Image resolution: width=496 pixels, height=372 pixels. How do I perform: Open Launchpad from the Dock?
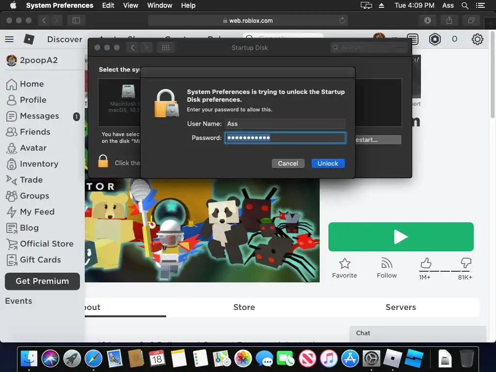(x=72, y=359)
